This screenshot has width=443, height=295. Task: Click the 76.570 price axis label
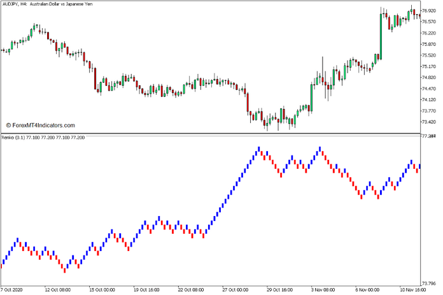coord(429,22)
